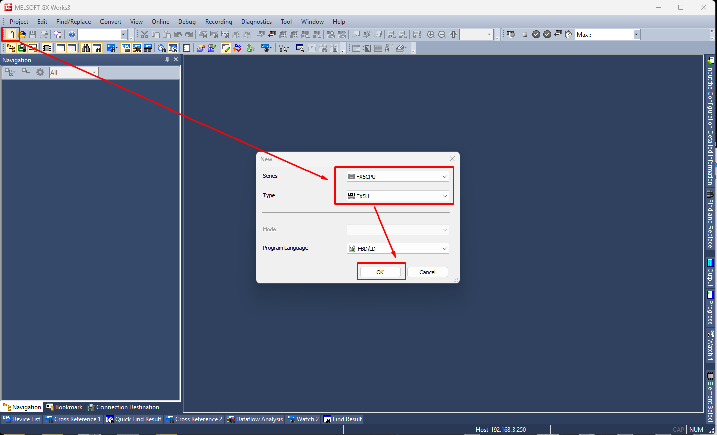Open the Type dropdown showing FX5U
Image resolution: width=717 pixels, height=435 pixels.
coord(397,196)
